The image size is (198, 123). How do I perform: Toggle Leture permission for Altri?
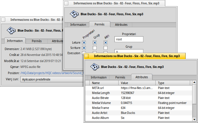[105, 43]
